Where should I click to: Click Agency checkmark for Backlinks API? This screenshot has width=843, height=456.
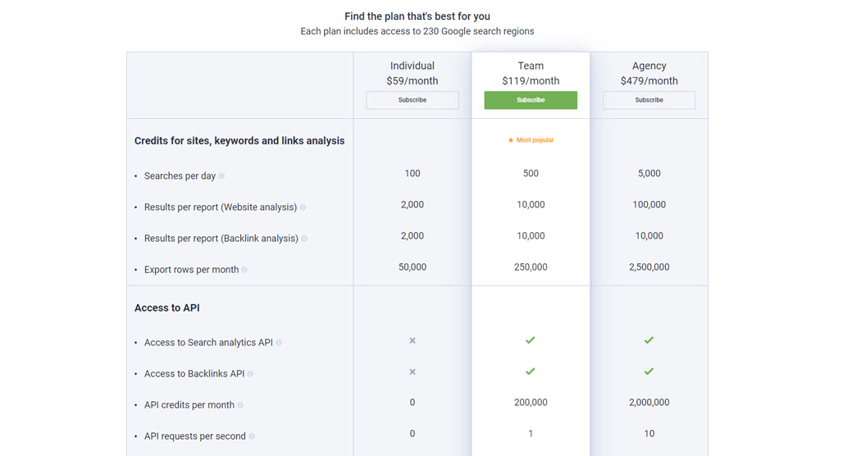649,371
